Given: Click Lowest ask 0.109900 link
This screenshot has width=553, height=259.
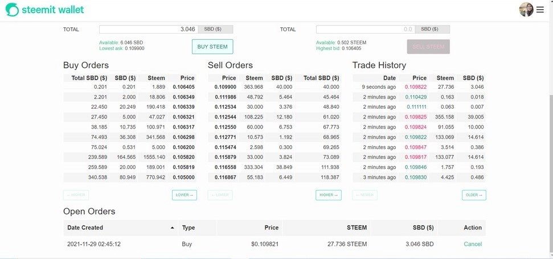Looking at the screenshot, I should pyautogui.click(x=122, y=48).
